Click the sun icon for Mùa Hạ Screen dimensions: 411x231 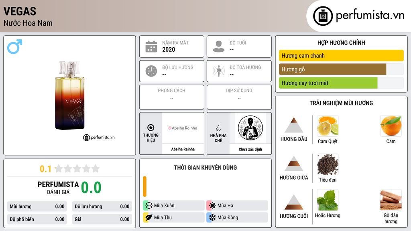(212, 205)
